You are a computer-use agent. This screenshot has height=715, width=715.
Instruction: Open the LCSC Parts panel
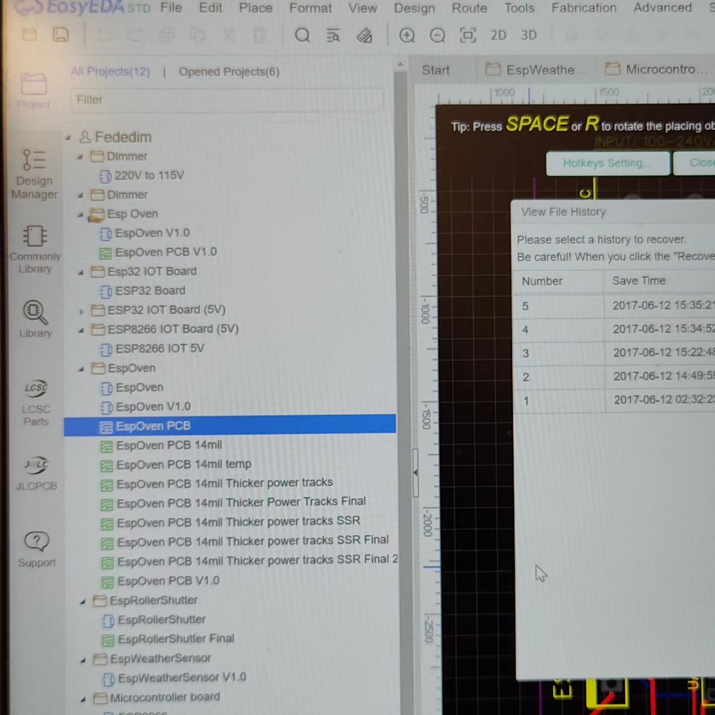point(36,402)
